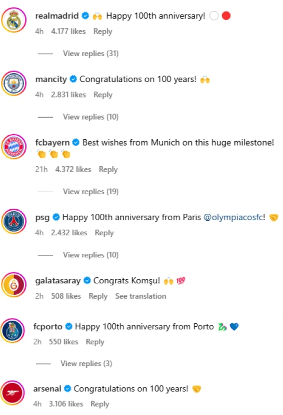
Task: Open Real Madrid's profile avatar
Action: [x=13, y=20]
